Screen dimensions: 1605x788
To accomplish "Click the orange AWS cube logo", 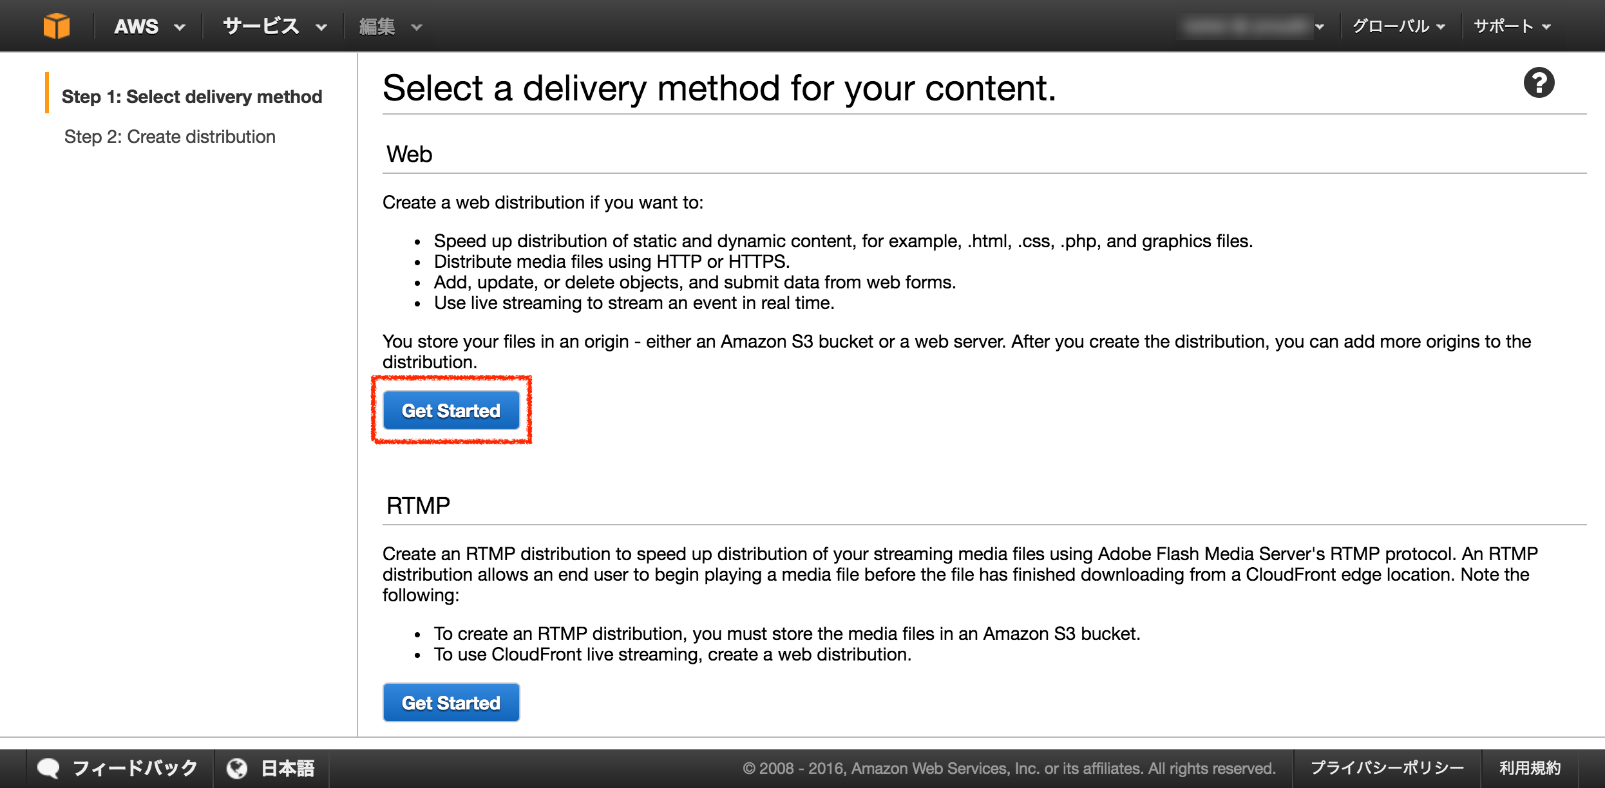I will 56,26.
